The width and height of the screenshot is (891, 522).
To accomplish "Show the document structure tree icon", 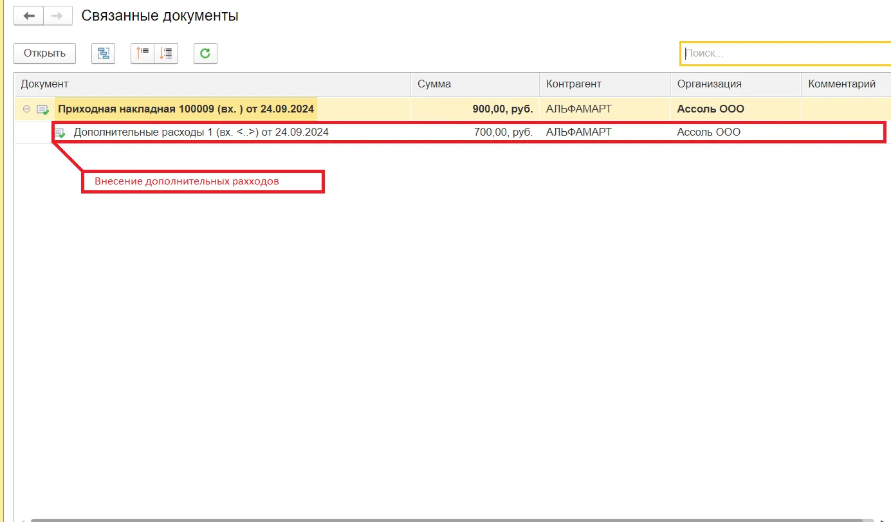I will click(x=103, y=53).
